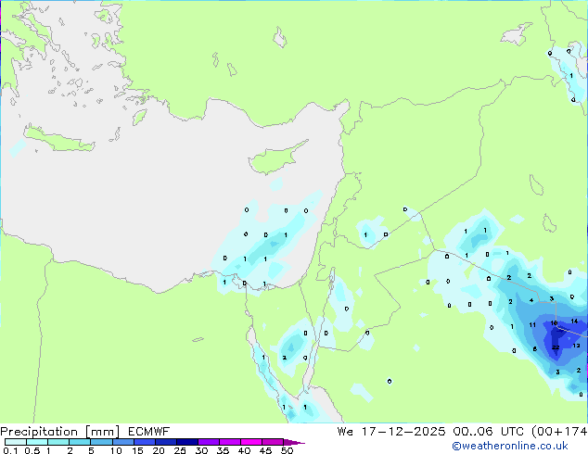Click the "(00+174" forecast hour text

point(559,432)
